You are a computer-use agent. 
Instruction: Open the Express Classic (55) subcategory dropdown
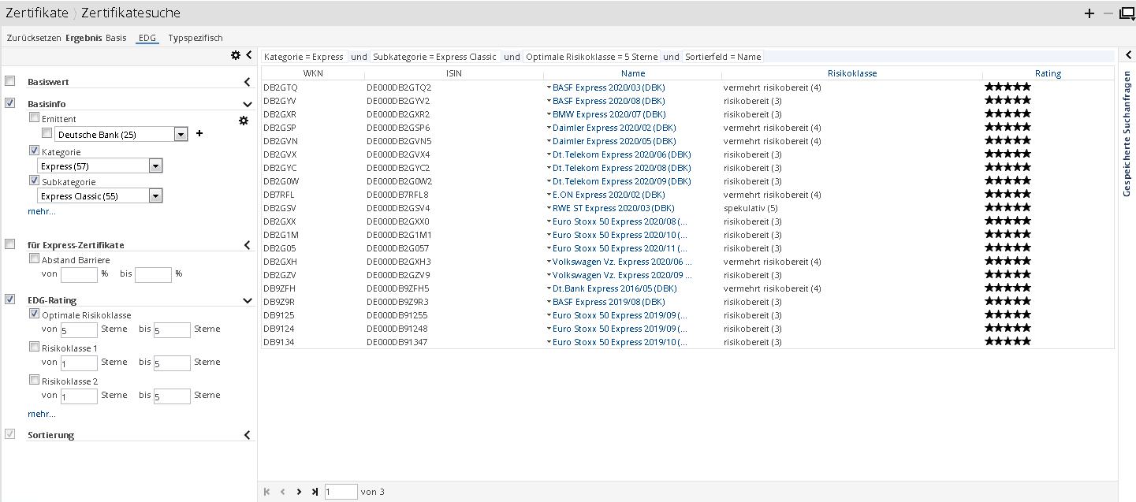tap(155, 196)
